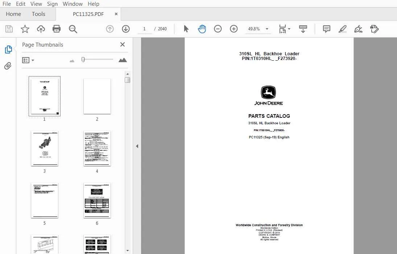Viewport: 397px width, 254px height.
Task: Click the print file icon
Action: coord(57,29)
